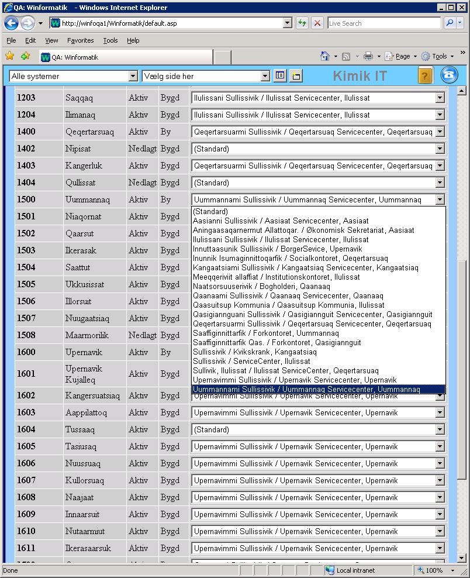Select the (Standard) option in open list
Screen dimensions: 470x578
319,211
